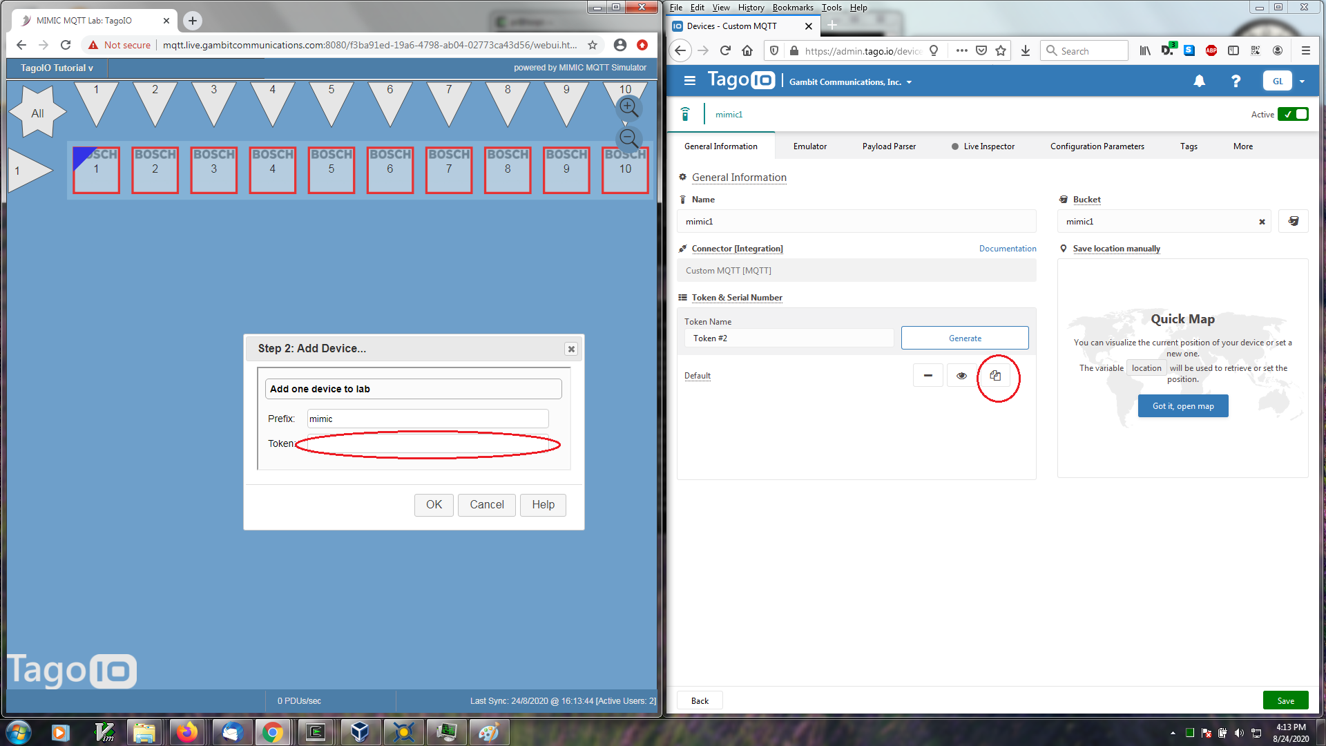Click the row 1 play arrow

point(30,170)
